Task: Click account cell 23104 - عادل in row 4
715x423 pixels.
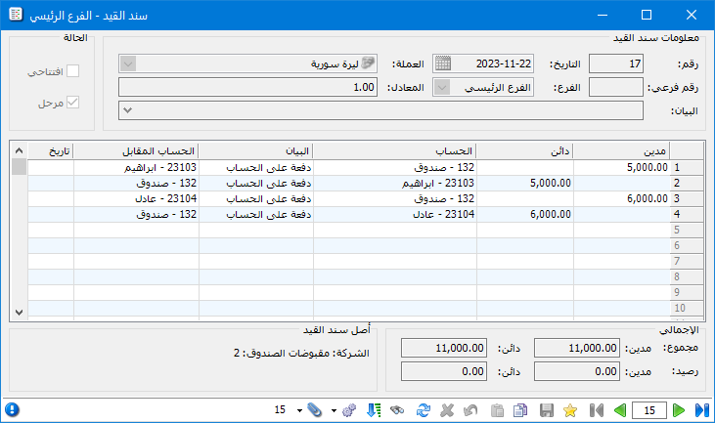Action: pyautogui.click(x=395, y=214)
